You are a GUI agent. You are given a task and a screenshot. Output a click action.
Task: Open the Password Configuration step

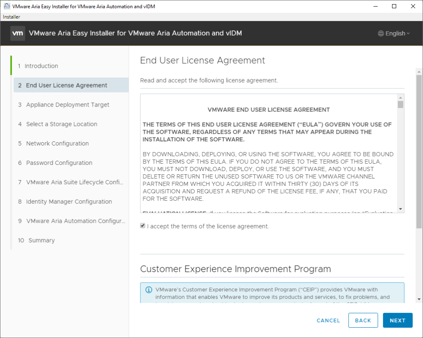59,163
